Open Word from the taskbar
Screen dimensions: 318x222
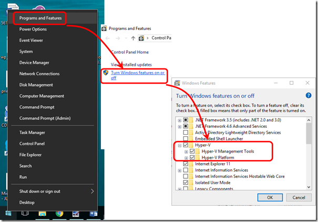93,214
